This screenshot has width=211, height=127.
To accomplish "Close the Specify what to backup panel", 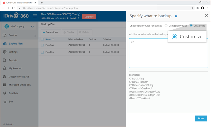I will coord(206,16).
